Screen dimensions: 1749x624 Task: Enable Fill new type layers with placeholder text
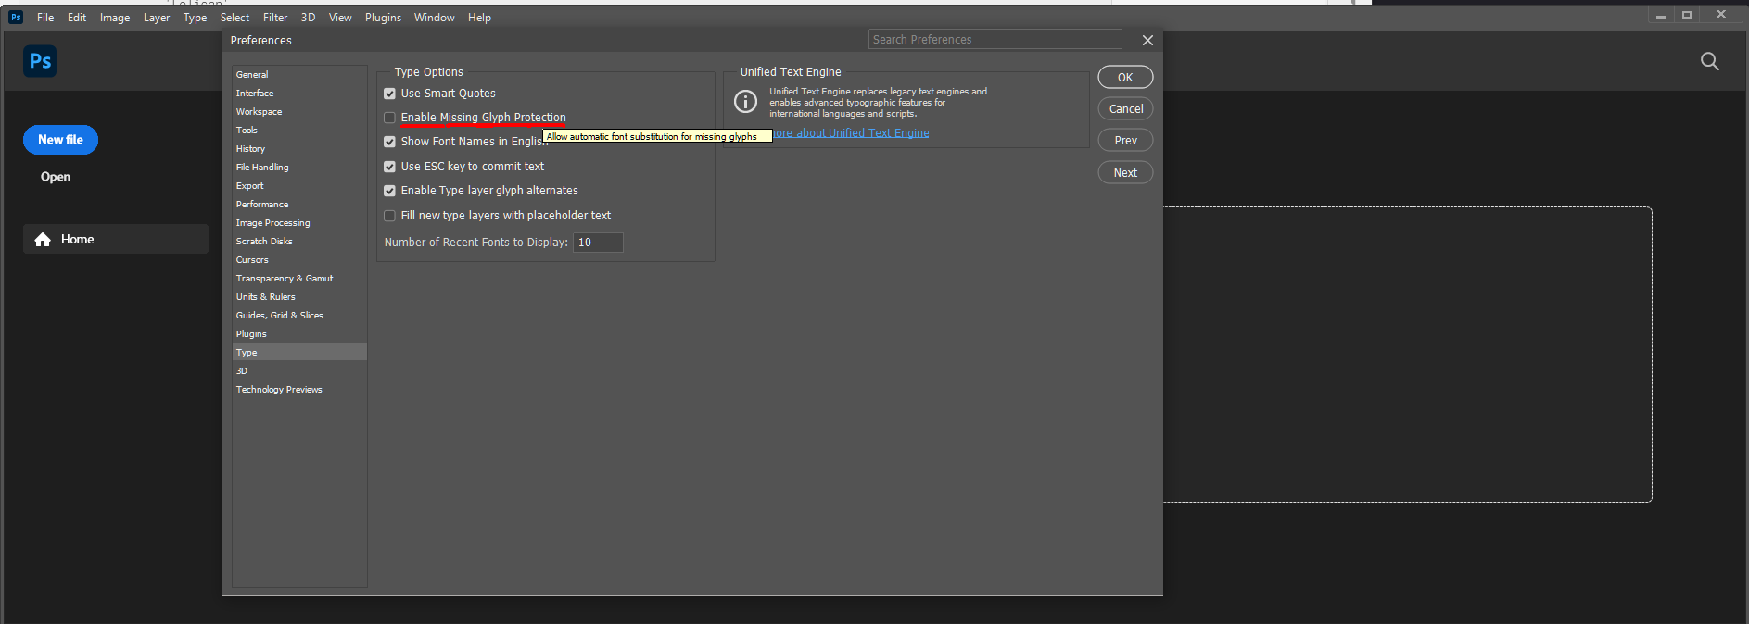389,216
